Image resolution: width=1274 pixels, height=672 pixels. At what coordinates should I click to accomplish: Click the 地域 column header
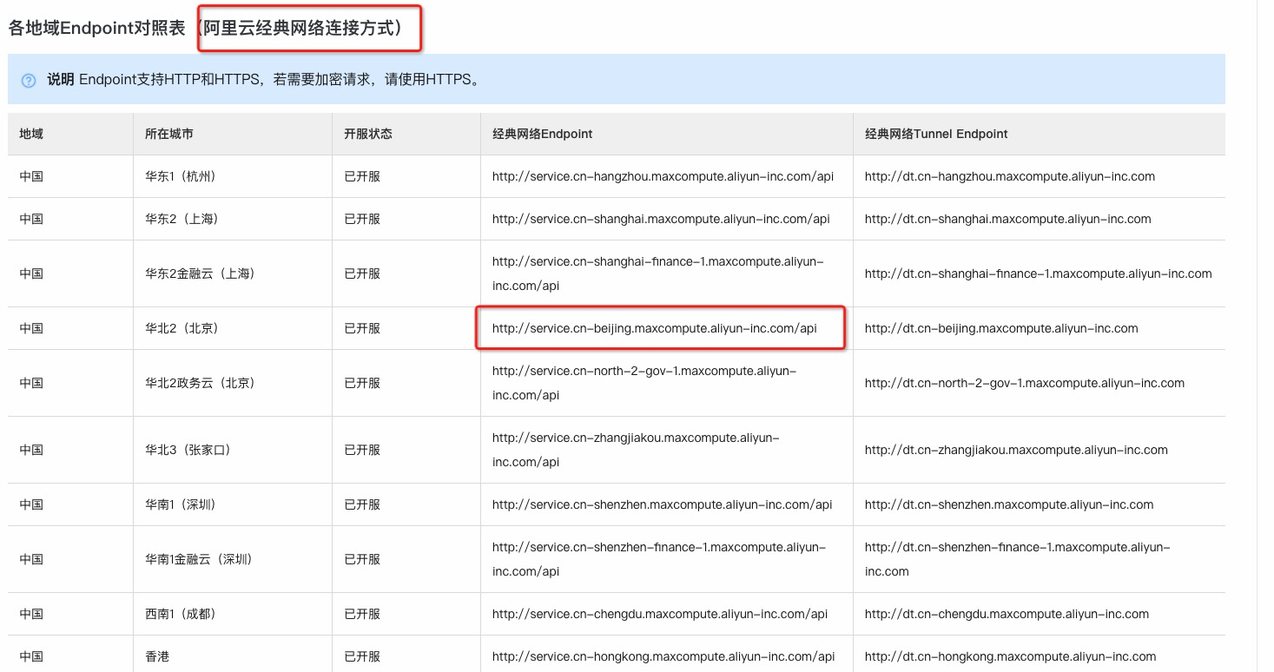pyautogui.click(x=31, y=134)
